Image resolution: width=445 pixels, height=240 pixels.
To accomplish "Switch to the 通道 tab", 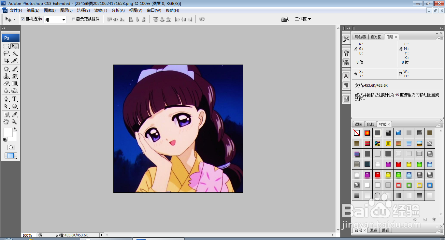I will (374, 230).
